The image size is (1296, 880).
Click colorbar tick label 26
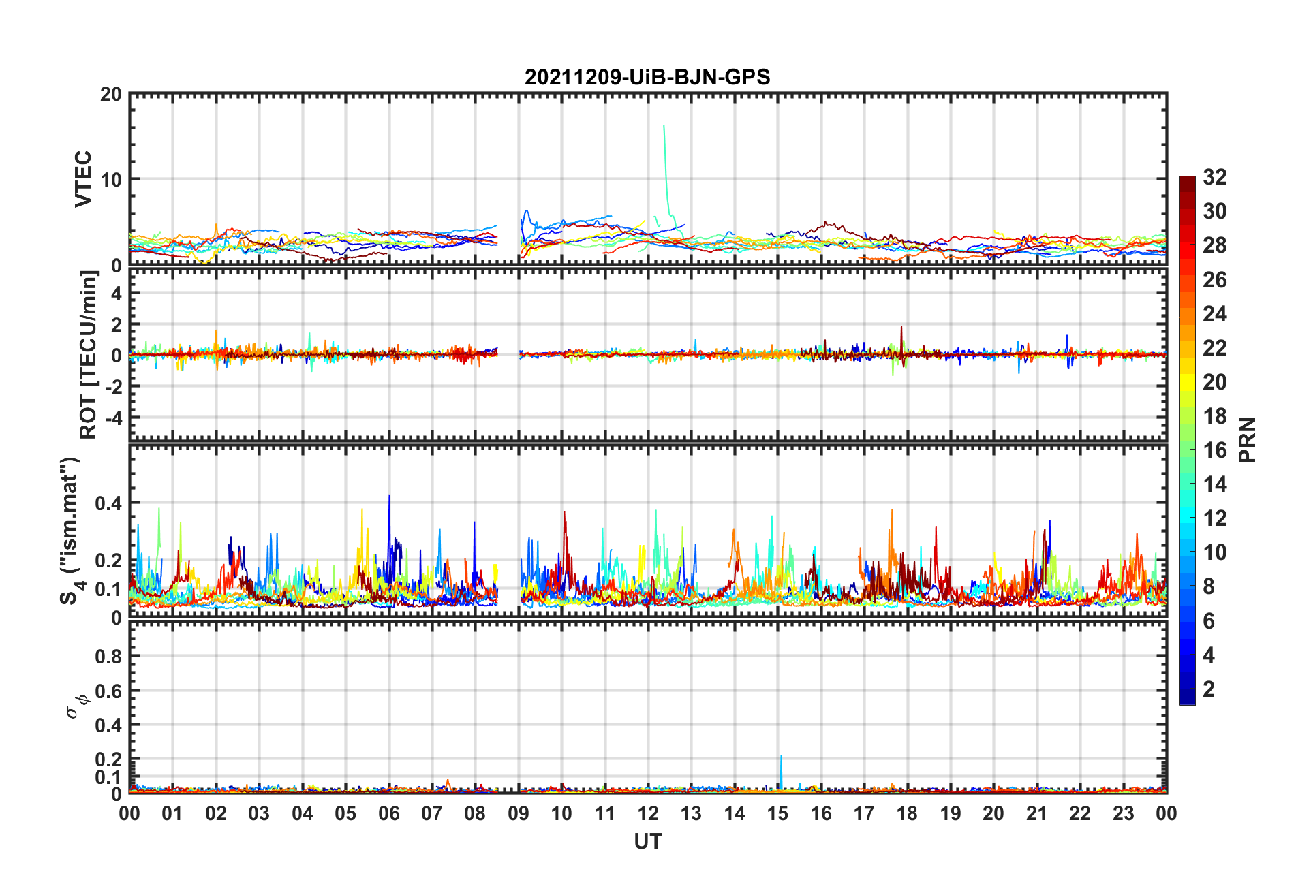1215,279
